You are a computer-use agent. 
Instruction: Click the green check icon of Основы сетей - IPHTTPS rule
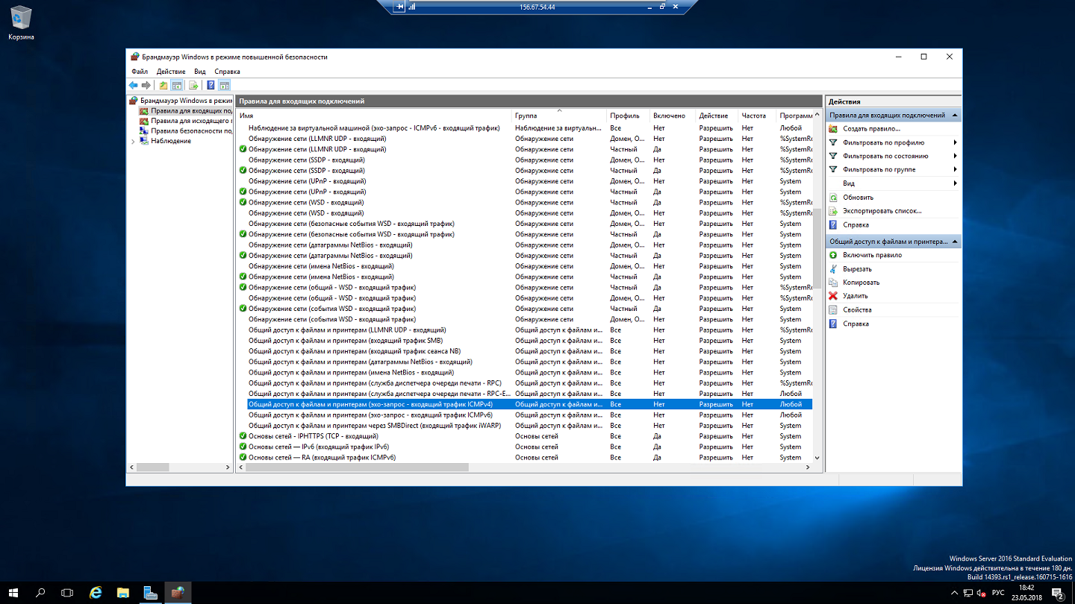(x=243, y=436)
